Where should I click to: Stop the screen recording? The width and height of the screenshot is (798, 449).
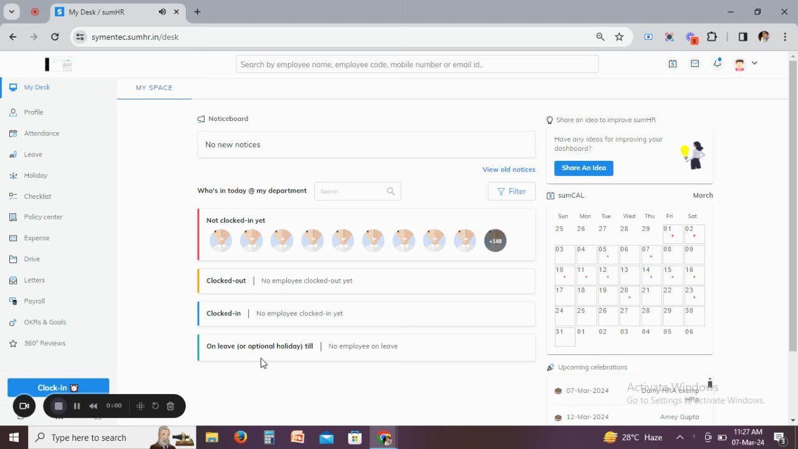pos(59,406)
